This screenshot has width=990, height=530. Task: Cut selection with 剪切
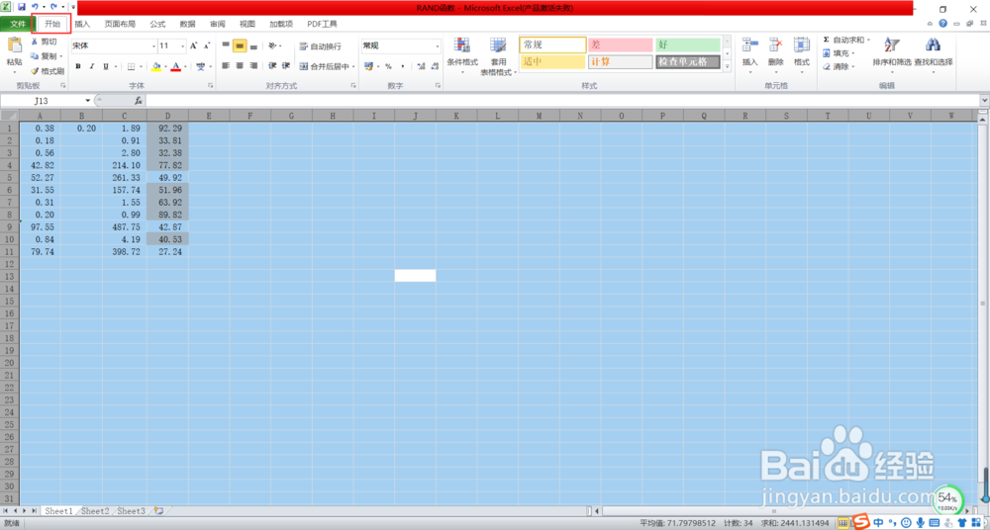(45, 42)
